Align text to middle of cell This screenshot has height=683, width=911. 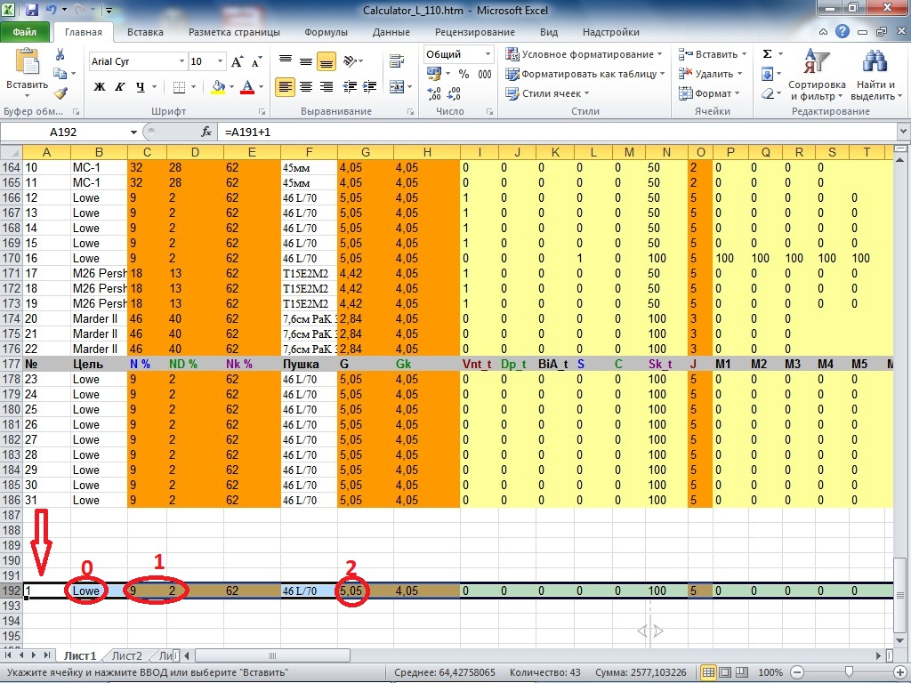pos(306,60)
